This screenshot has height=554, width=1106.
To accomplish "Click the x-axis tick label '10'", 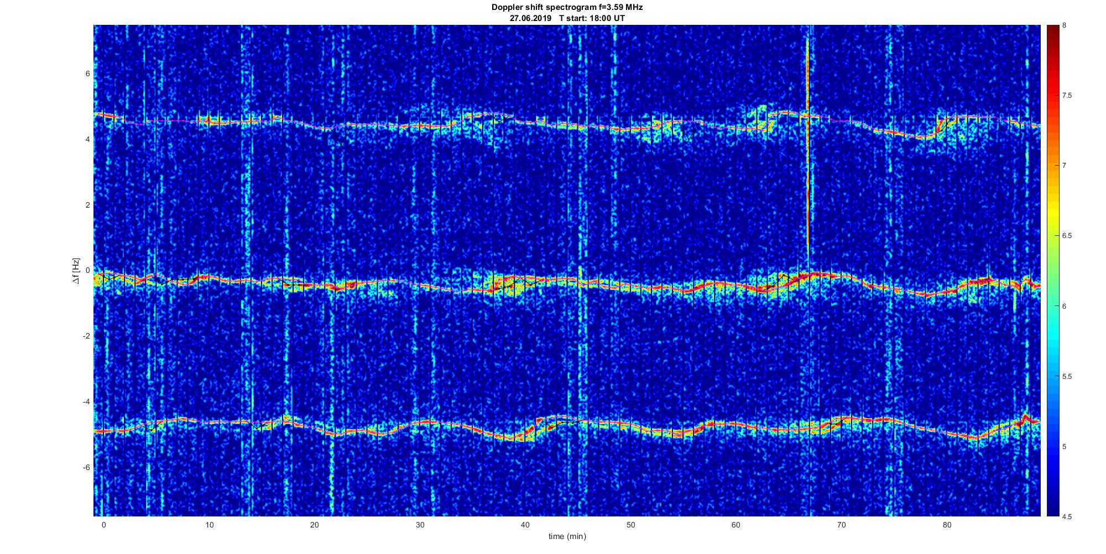I will (x=209, y=525).
